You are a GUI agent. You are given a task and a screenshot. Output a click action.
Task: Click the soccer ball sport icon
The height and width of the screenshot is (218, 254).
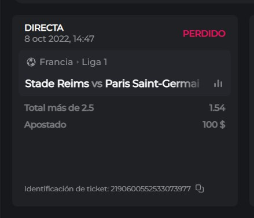31,62
